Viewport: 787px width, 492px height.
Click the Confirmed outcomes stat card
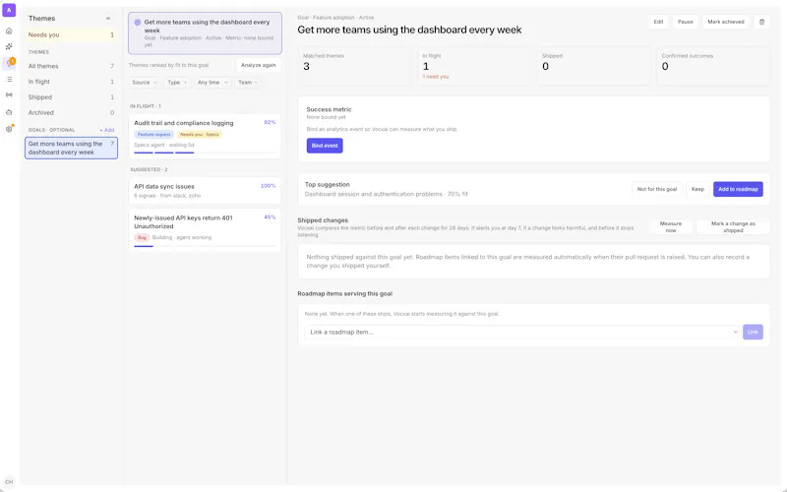tap(712, 66)
